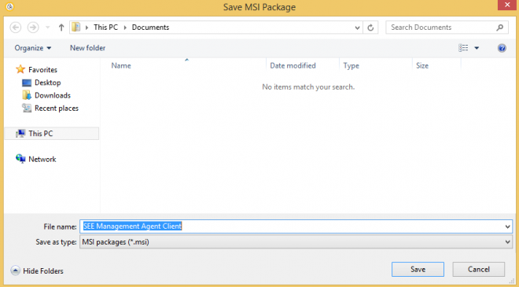This screenshot has width=519, height=287.
Task: Open the Save as type dropdown
Action: click(296, 242)
